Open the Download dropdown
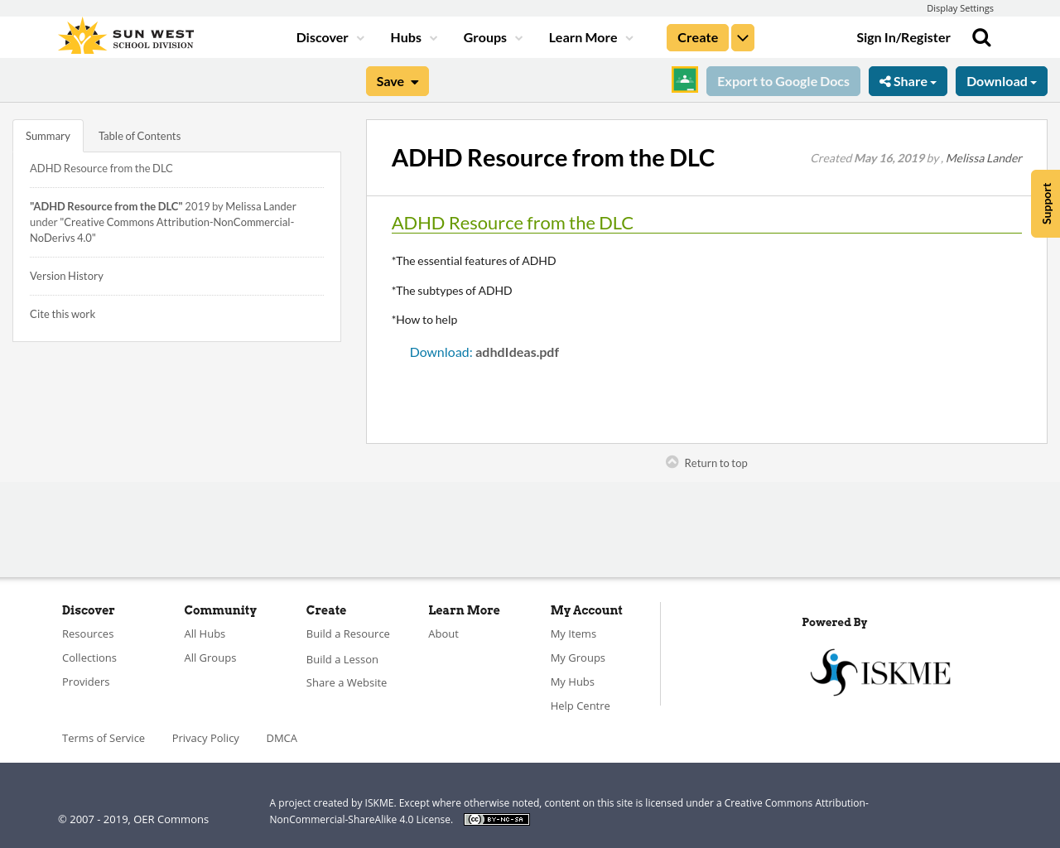The height and width of the screenshot is (848, 1060). tap(1001, 79)
